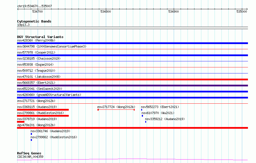Click the DGV Structural Variants track title
This screenshot has height=163, width=256.
coord(40,37)
